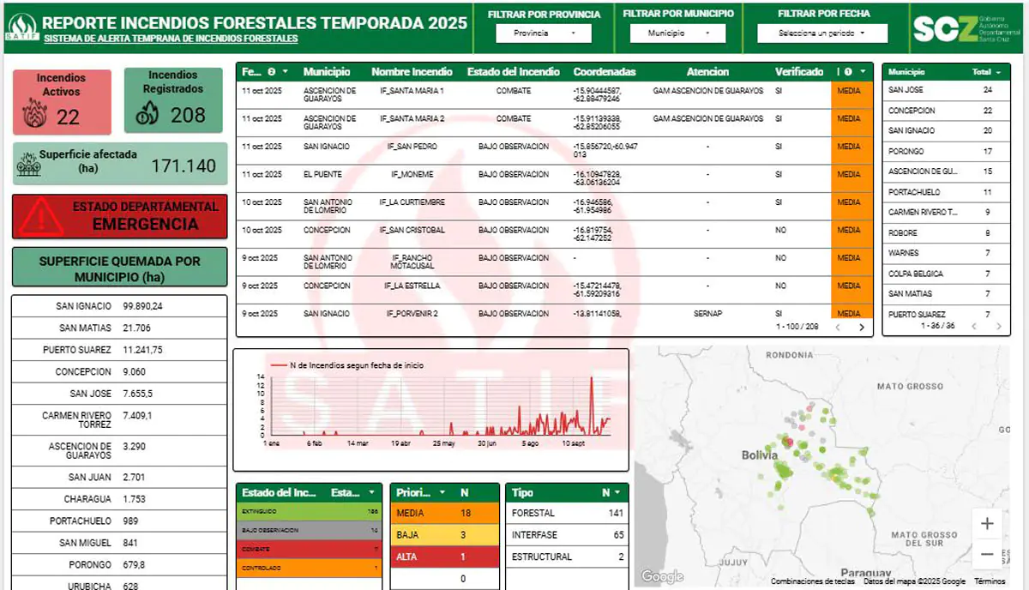Screen dimensions: 1029x590
Task: Zoom in on the map
Action: [x=987, y=524]
